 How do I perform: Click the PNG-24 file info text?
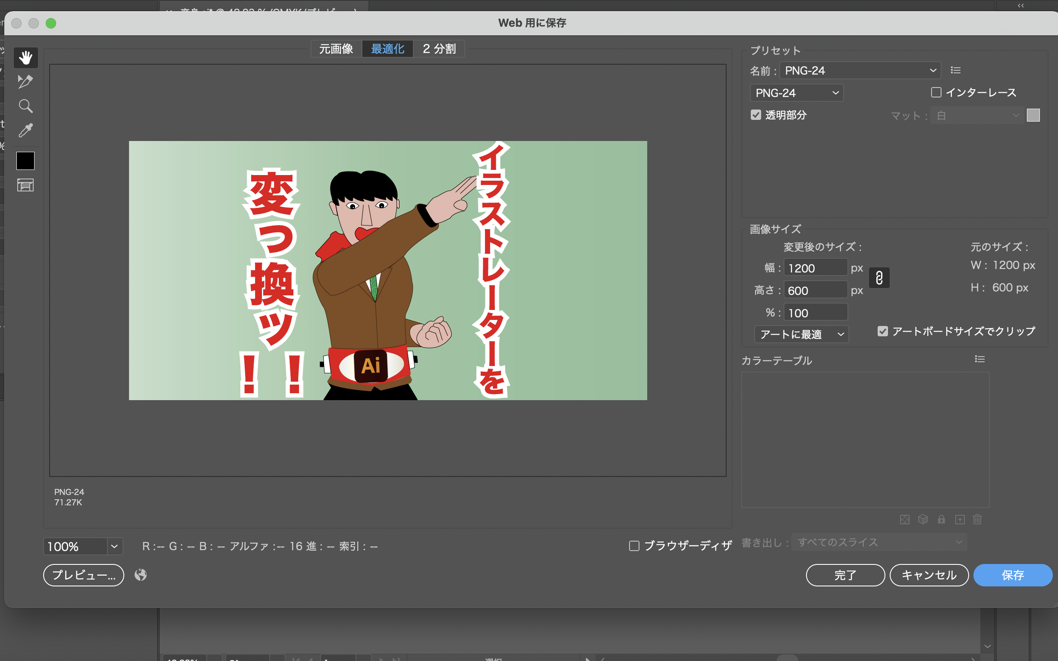tap(69, 492)
